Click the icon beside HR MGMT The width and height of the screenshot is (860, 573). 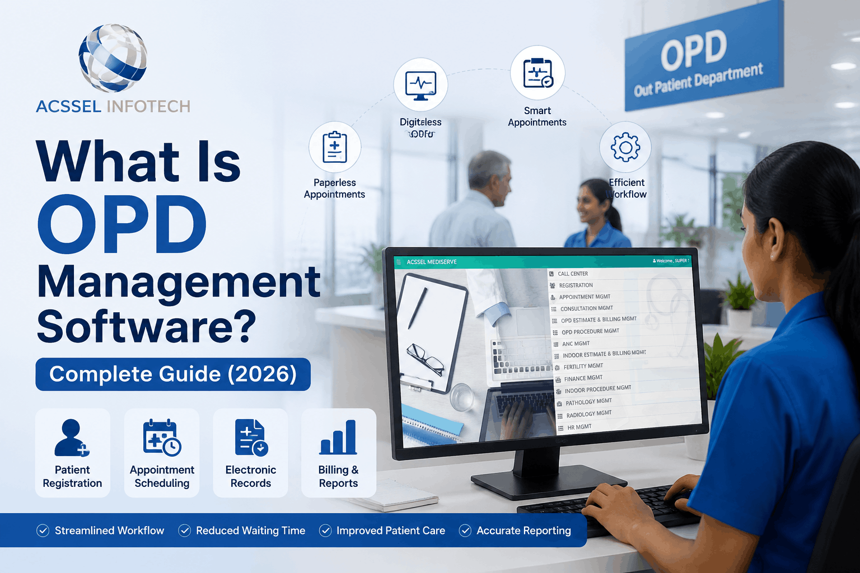coord(560,428)
